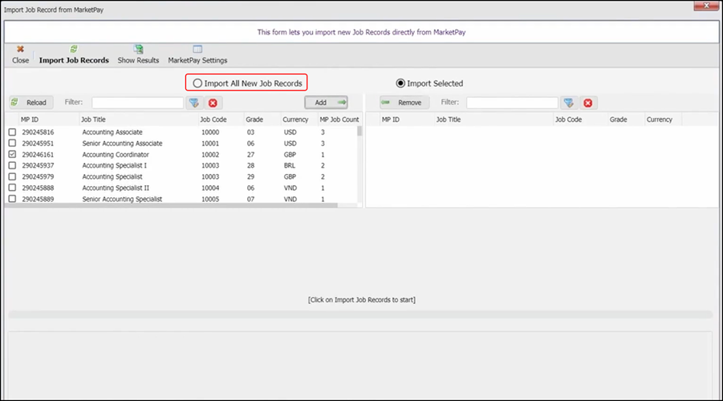723x401 pixels.
Task: Click the Add button
Action: pos(327,103)
